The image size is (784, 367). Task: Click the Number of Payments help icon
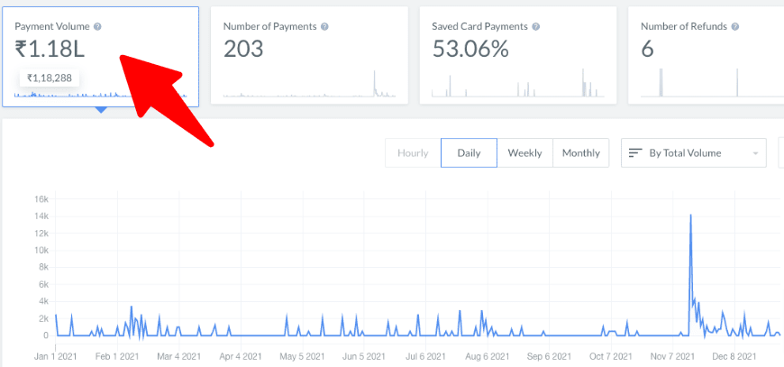click(x=324, y=26)
